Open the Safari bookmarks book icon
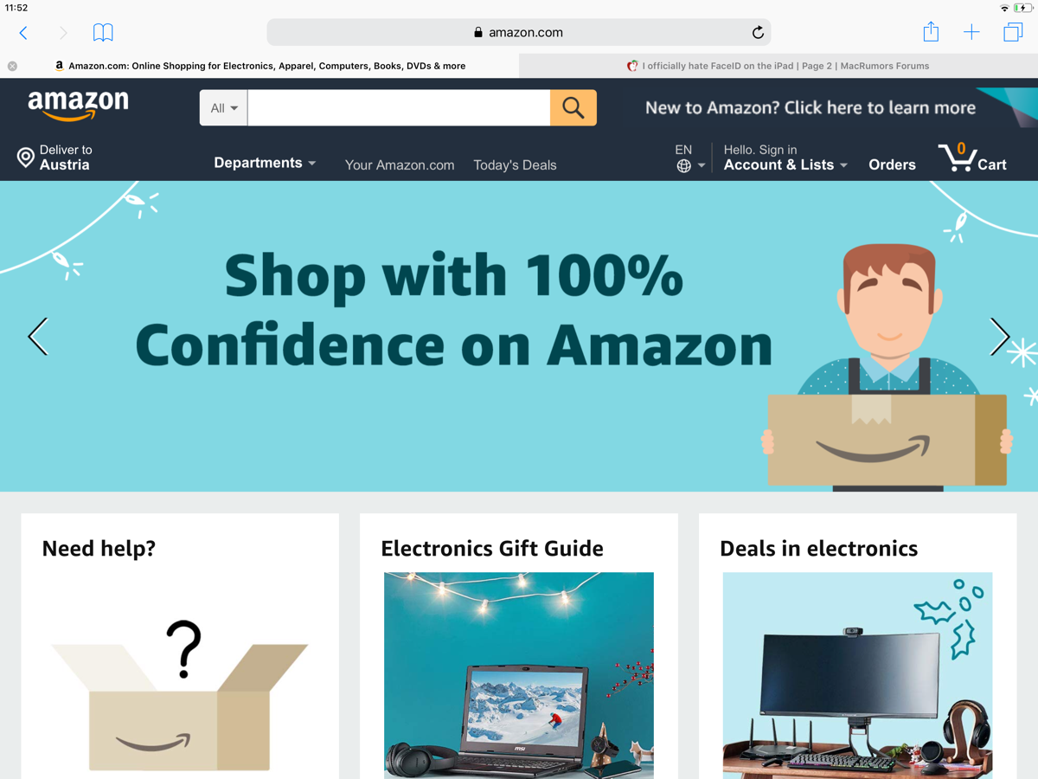The height and width of the screenshot is (779, 1038). (x=103, y=33)
